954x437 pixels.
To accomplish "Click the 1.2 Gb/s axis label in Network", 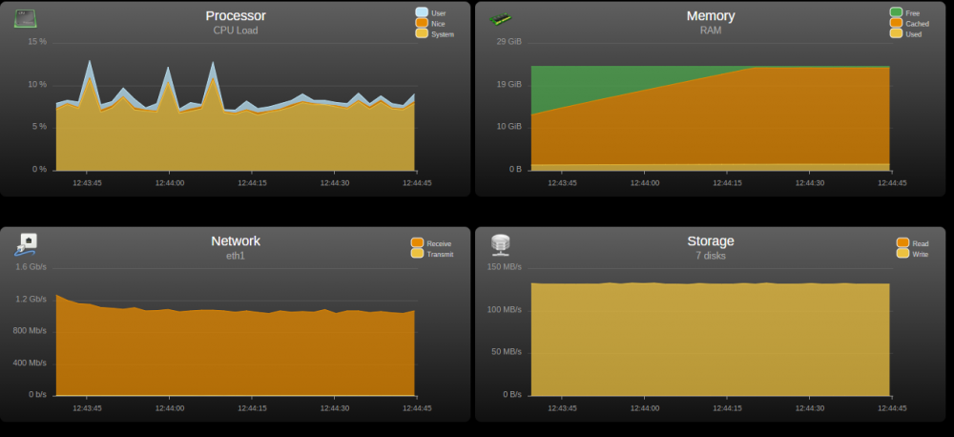I will pyautogui.click(x=31, y=300).
